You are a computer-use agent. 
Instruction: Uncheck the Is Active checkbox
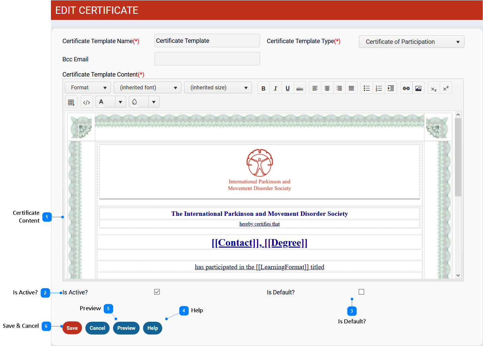[157, 292]
